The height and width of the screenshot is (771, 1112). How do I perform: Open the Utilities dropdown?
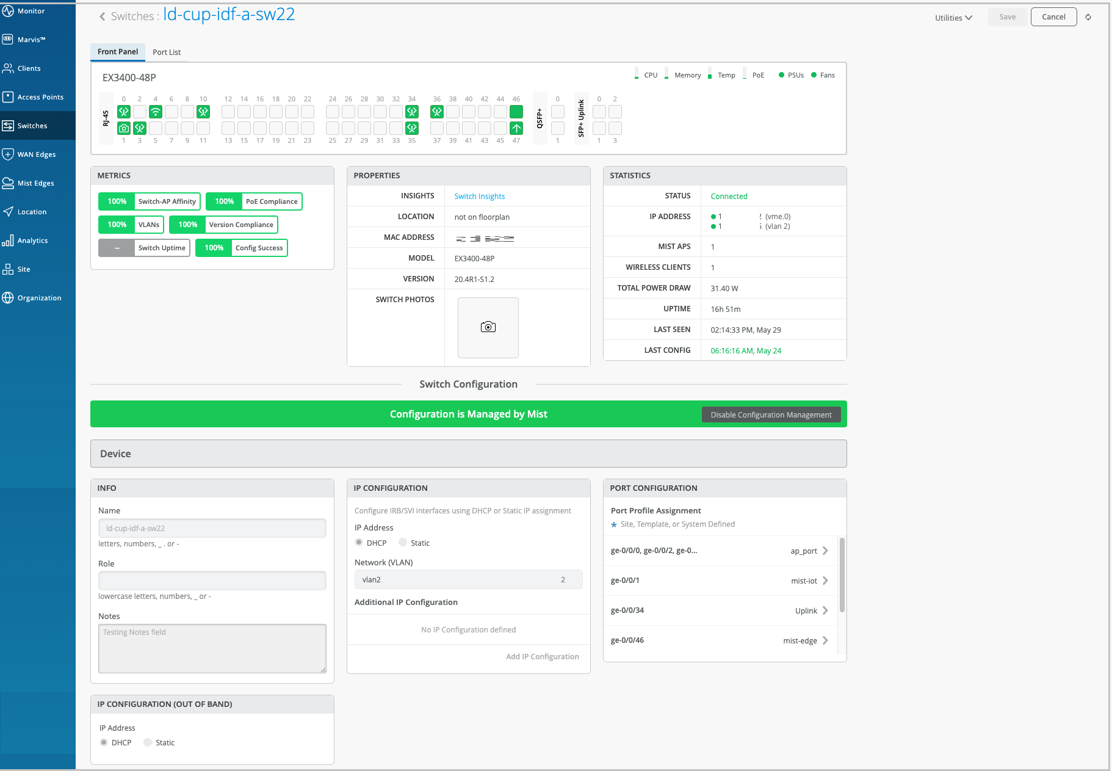click(953, 18)
